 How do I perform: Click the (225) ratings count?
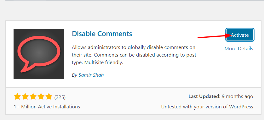[60, 97]
